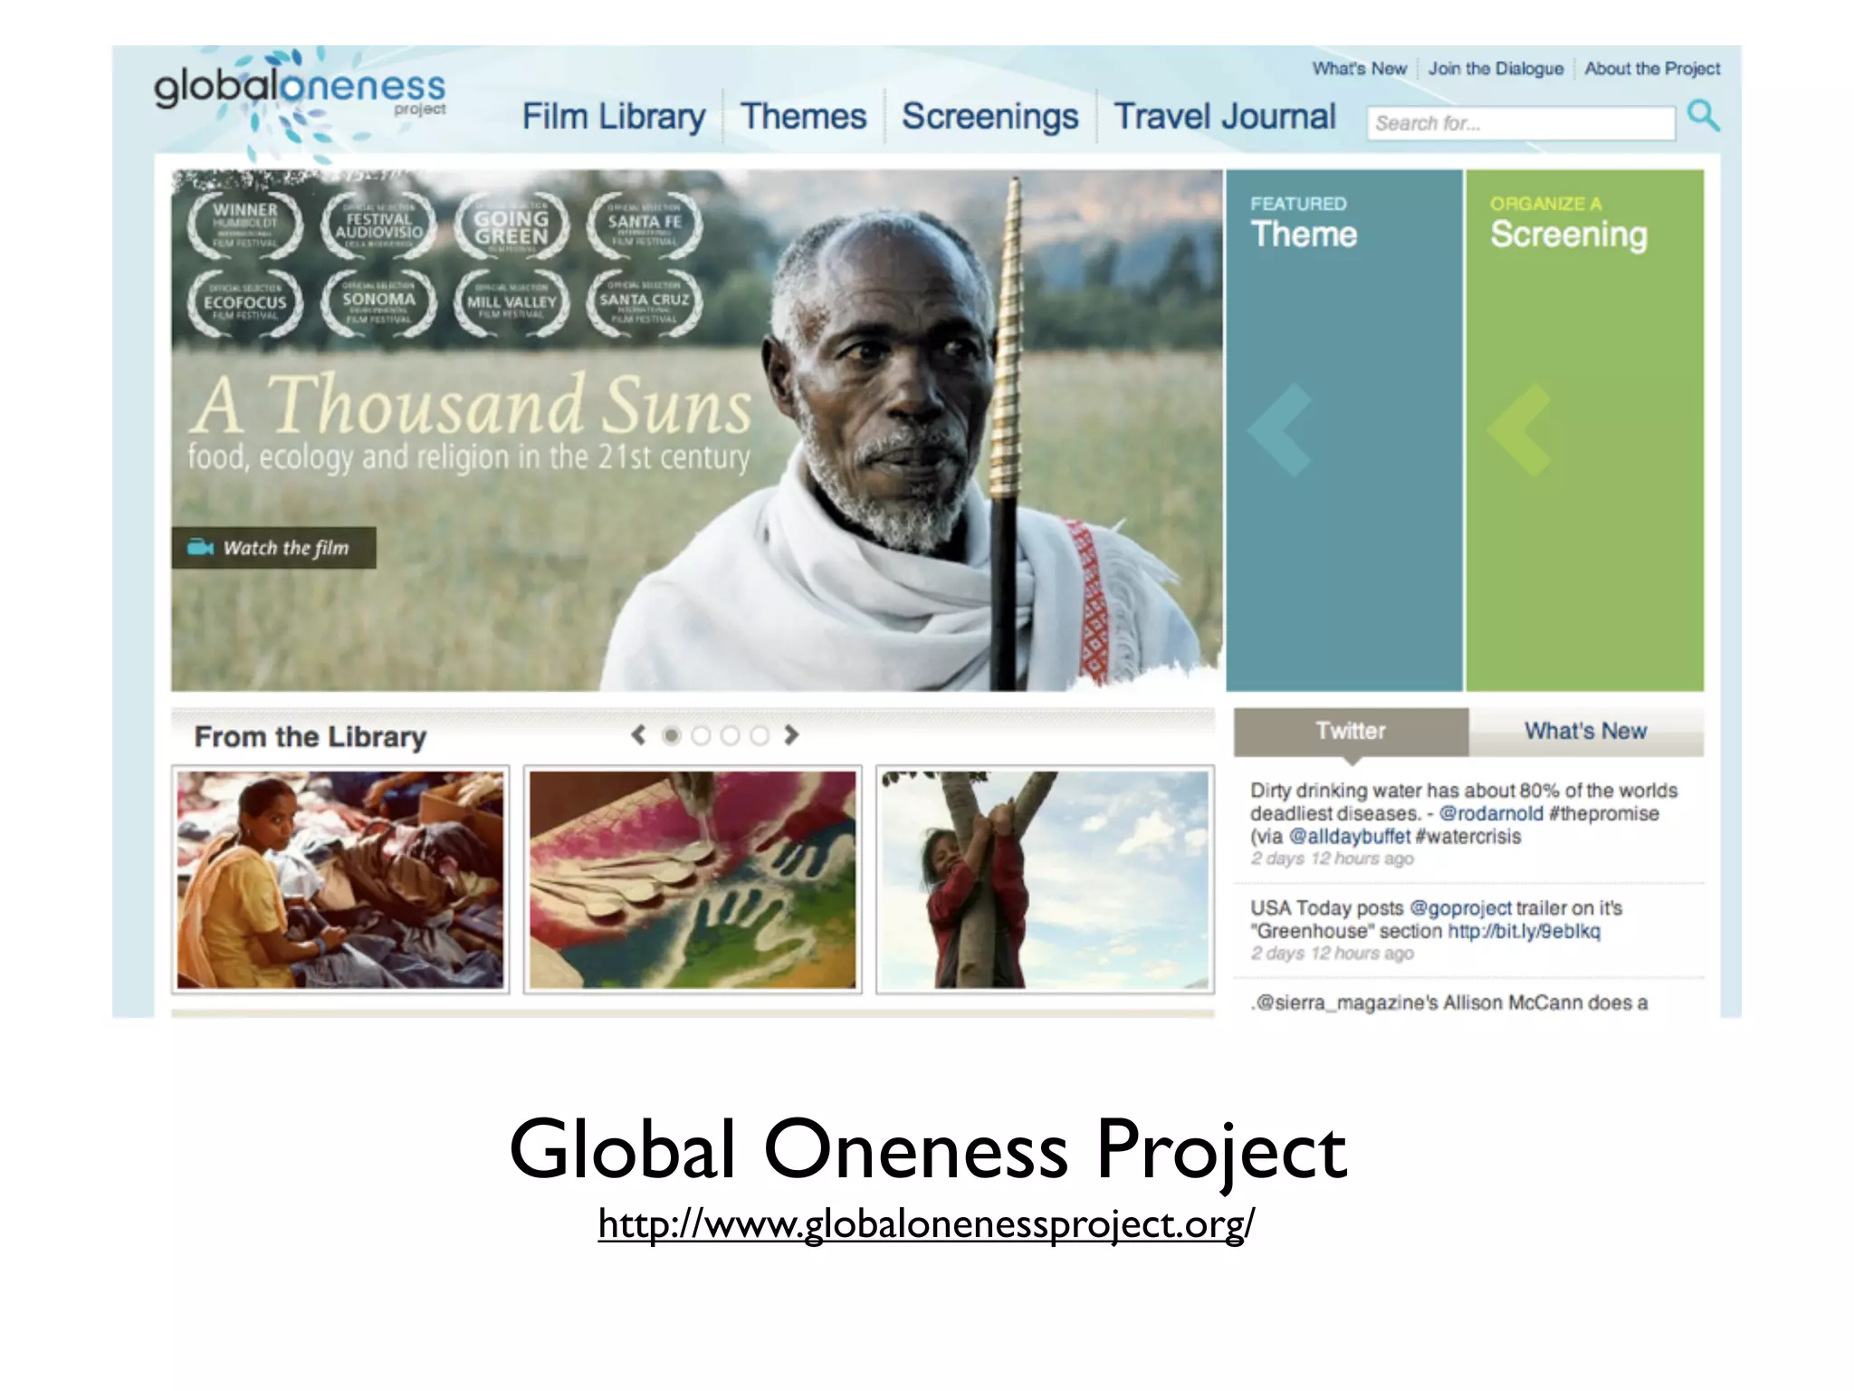This screenshot has height=1391, width=1854.
Task: Open the colorful sand handprints thumbnail
Action: pyautogui.click(x=693, y=879)
